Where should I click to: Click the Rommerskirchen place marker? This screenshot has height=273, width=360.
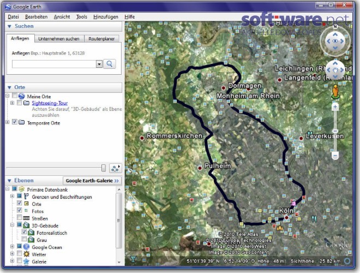(142, 138)
